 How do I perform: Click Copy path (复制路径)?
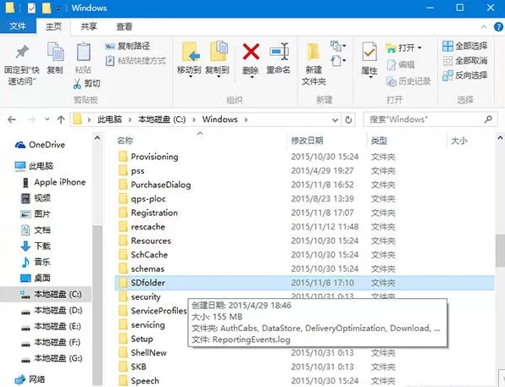[x=128, y=46]
